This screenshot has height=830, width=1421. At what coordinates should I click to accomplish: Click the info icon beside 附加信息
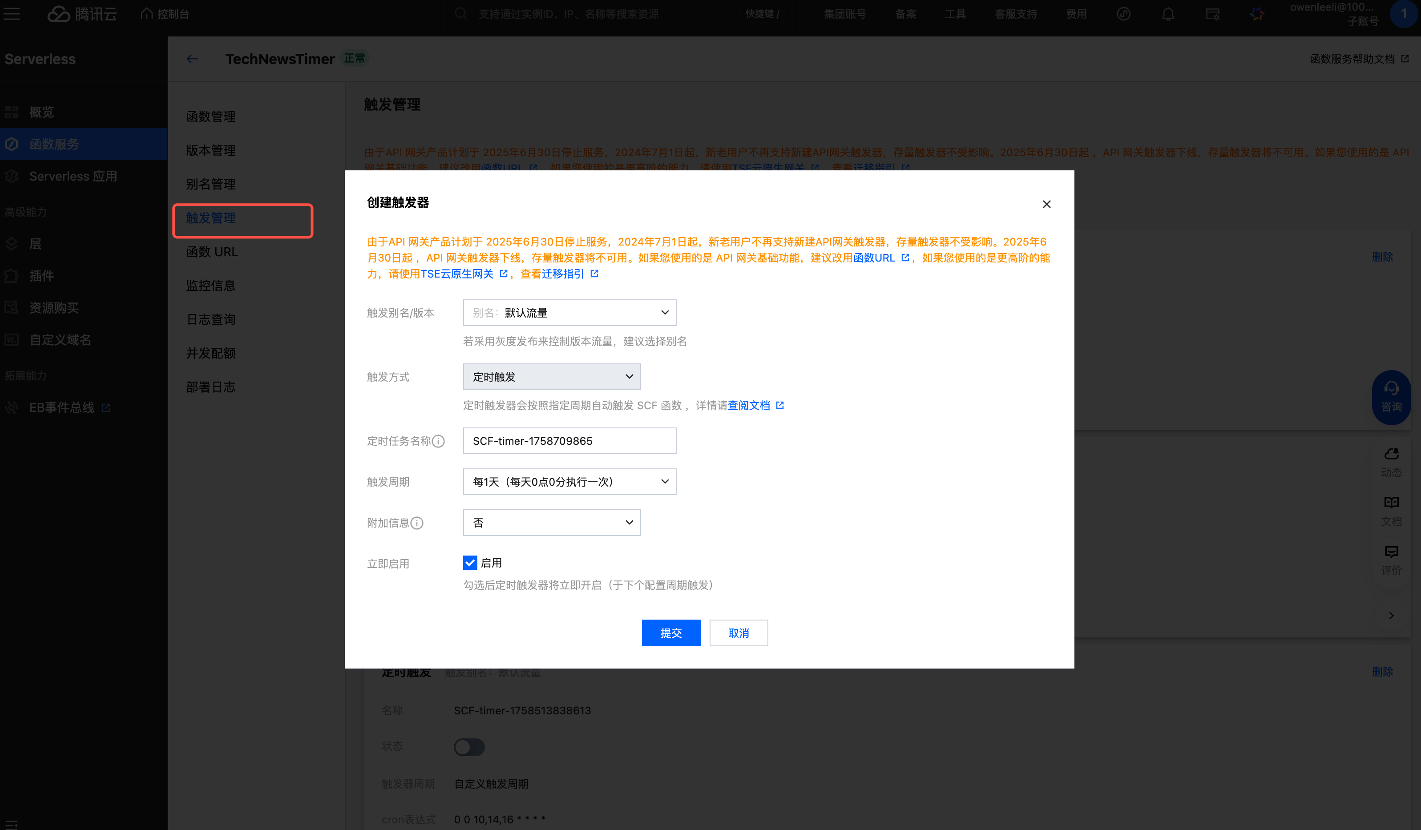tap(417, 523)
